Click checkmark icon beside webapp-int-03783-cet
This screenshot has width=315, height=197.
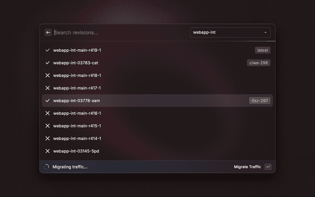click(47, 63)
